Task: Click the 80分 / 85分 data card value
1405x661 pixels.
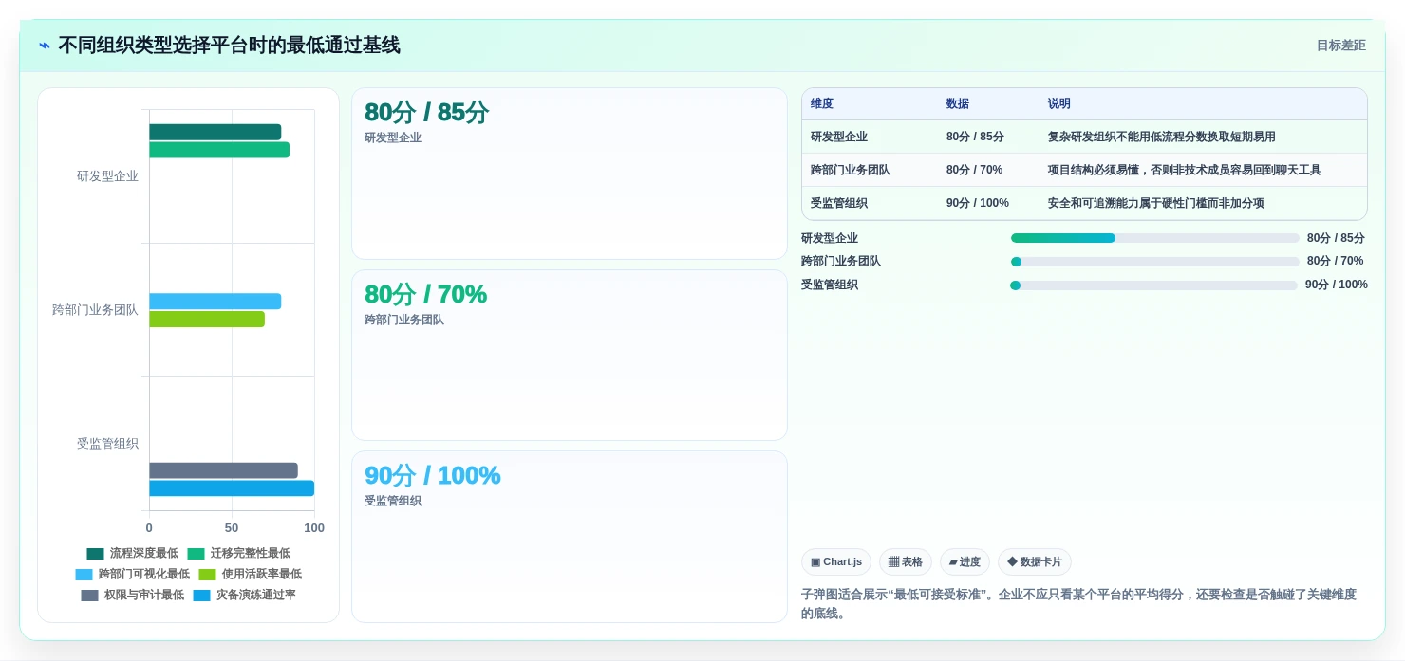Action: pos(426,112)
